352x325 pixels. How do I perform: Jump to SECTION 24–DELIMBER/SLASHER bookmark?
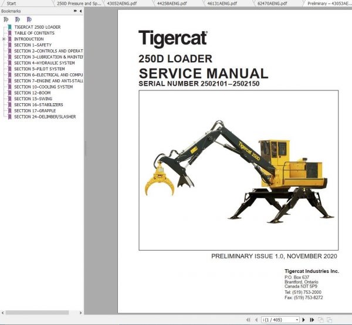[x=45, y=117]
